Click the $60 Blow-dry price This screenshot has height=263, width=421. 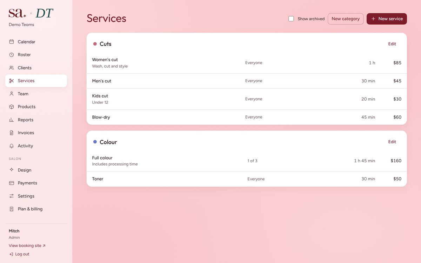pos(397,117)
